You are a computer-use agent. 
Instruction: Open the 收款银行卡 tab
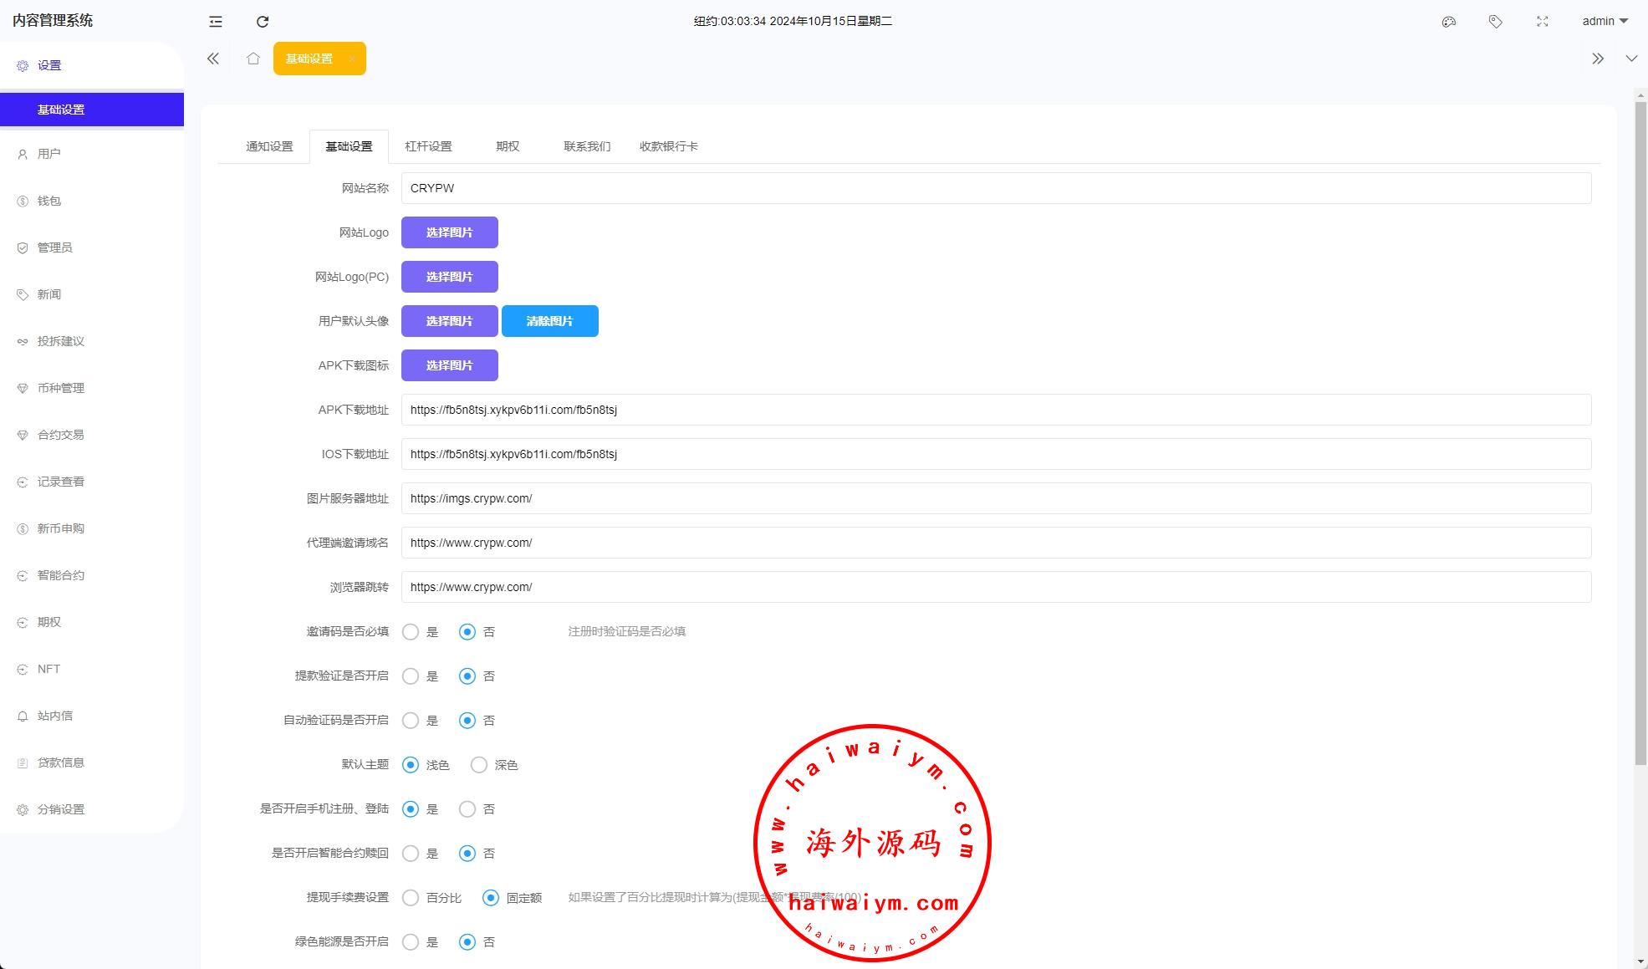point(668,146)
